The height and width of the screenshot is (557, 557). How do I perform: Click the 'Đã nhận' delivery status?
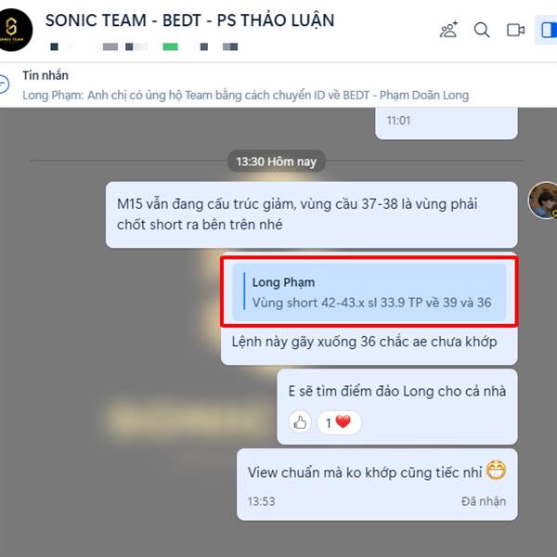(484, 501)
